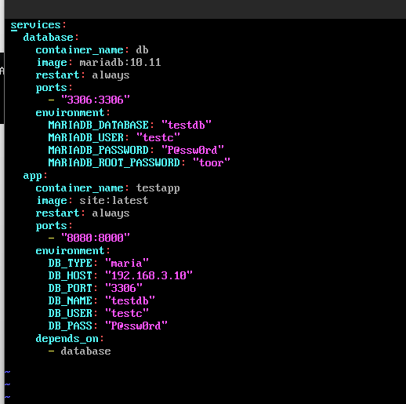This screenshot has height=404, width=406.
Task: Place cursor on the MARIADB_USER value "testc"
Action: point(158,137)
